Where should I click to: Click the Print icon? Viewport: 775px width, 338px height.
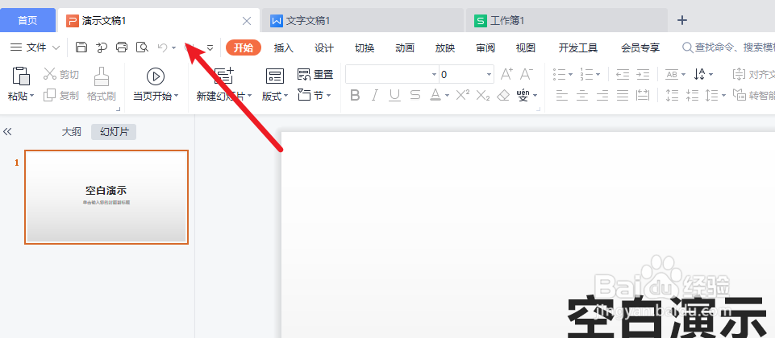[x=122, y=47]
